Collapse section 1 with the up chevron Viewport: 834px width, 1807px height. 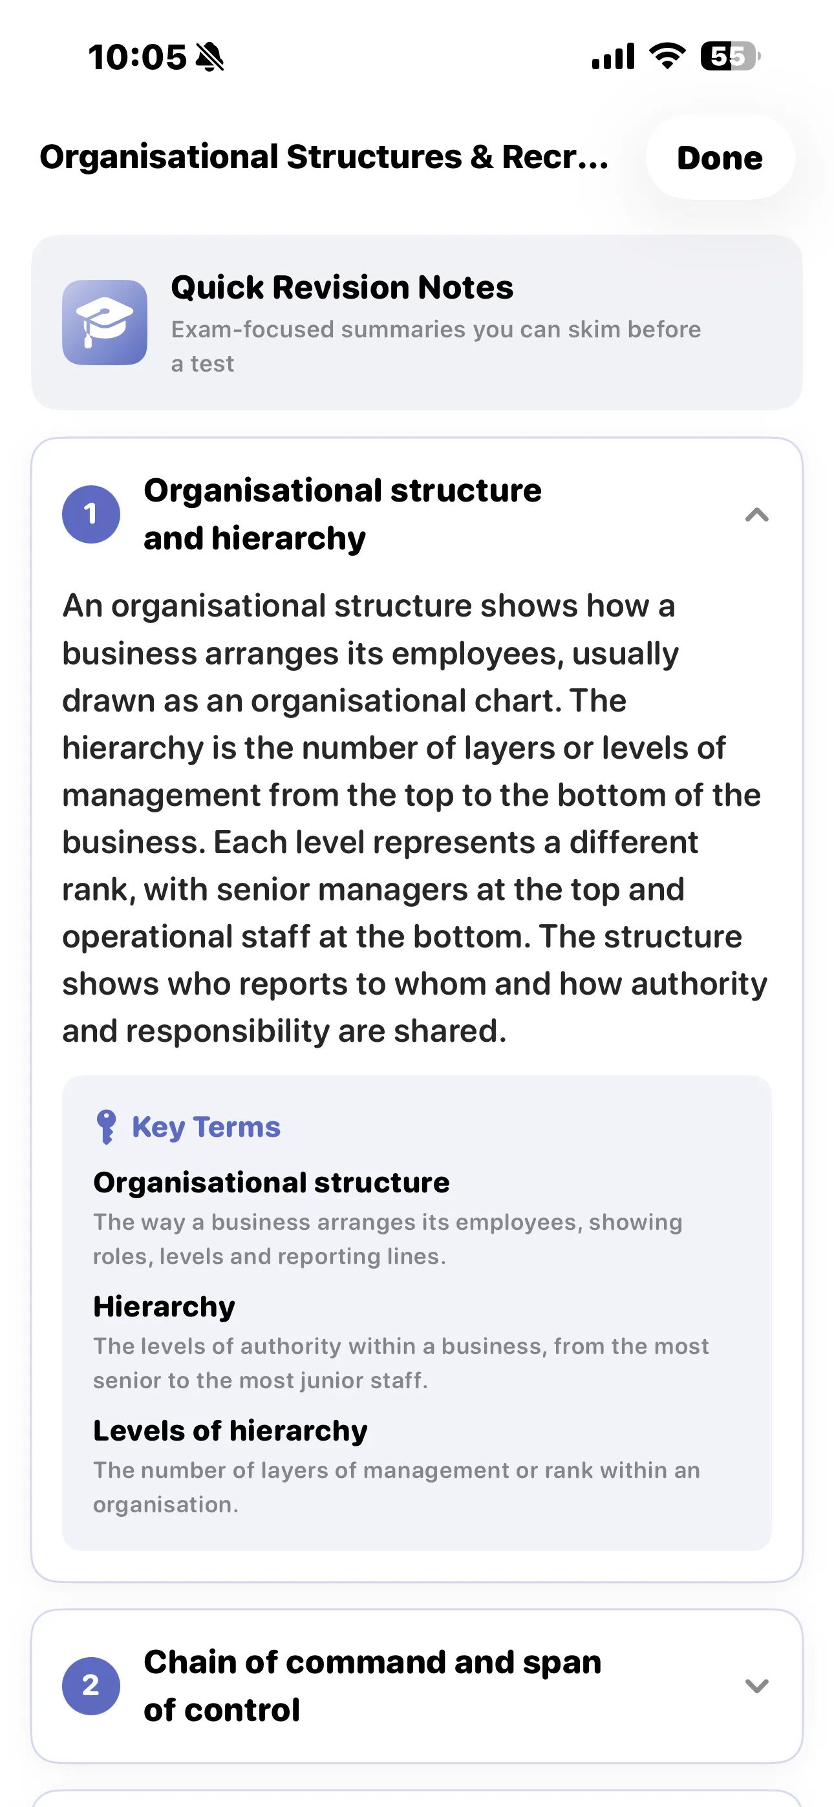756,515
